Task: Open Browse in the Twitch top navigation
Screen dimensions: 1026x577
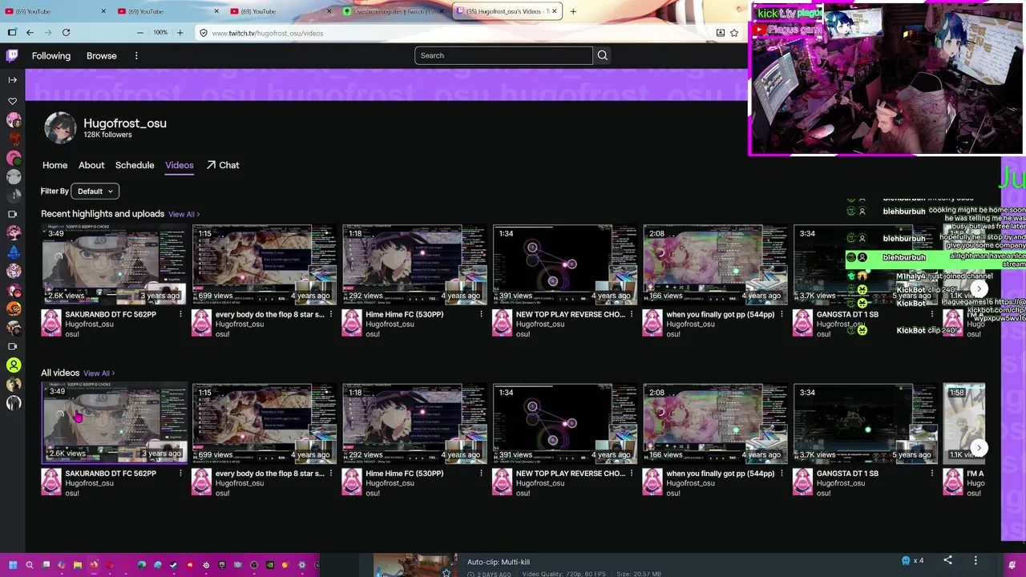Action: (102, 55)
